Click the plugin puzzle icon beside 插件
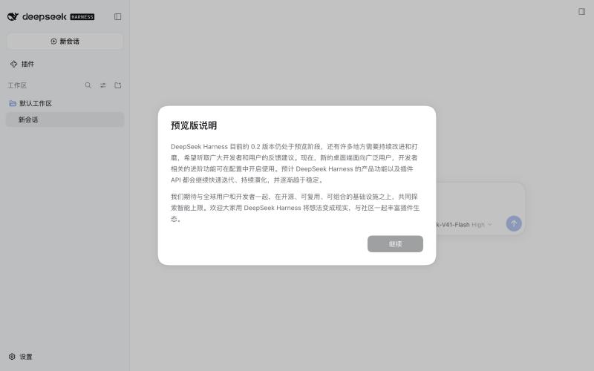594x371 pixels. (13, 64)
